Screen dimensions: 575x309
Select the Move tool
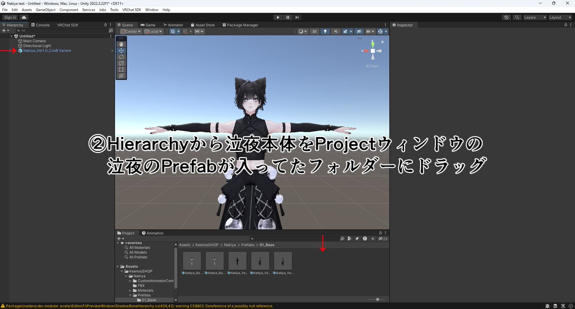pyautogui.click(x=121, y=50)
